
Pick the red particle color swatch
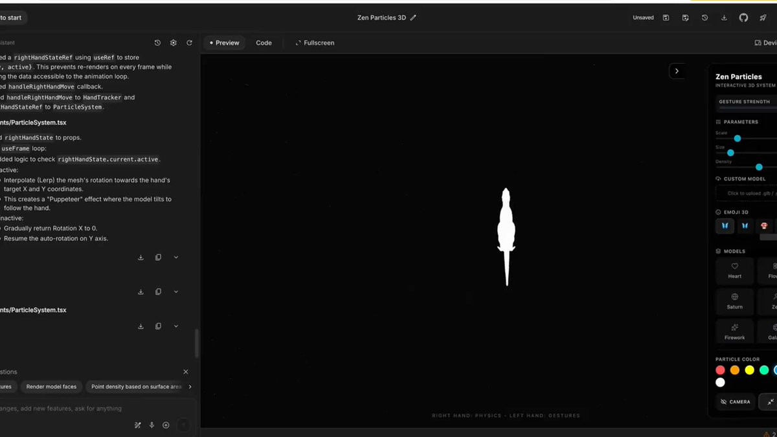720,370
